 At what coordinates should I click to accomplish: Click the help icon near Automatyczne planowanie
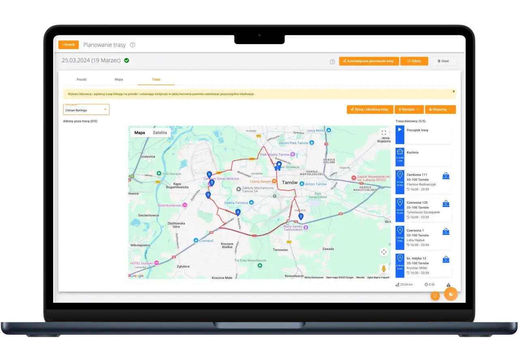tap(332, 62)
